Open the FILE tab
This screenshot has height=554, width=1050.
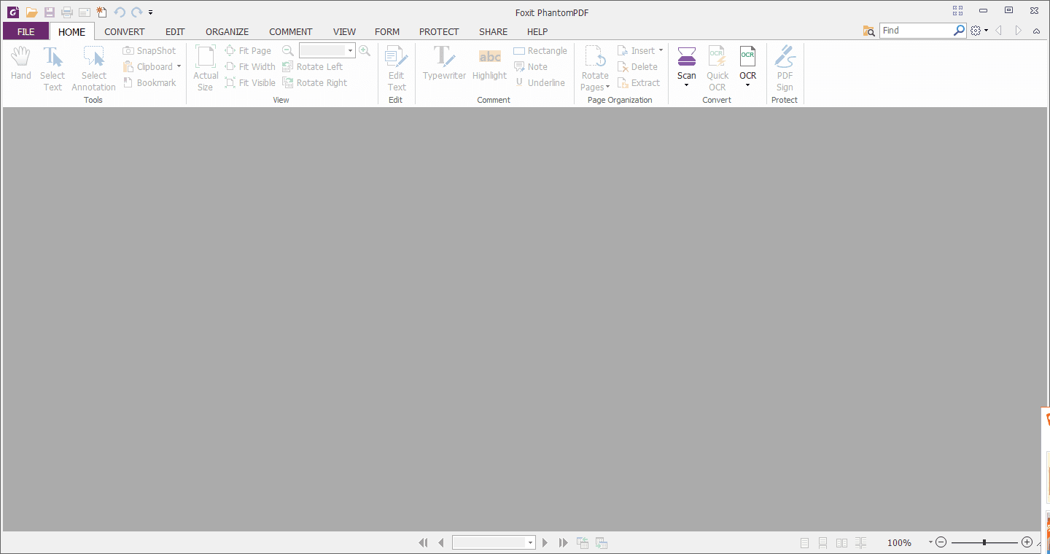(26, 31)
